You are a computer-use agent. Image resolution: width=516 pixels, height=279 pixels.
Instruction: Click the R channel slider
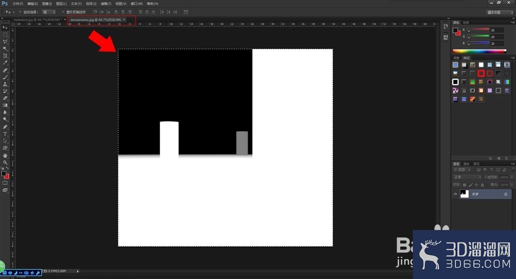[478, 30]
